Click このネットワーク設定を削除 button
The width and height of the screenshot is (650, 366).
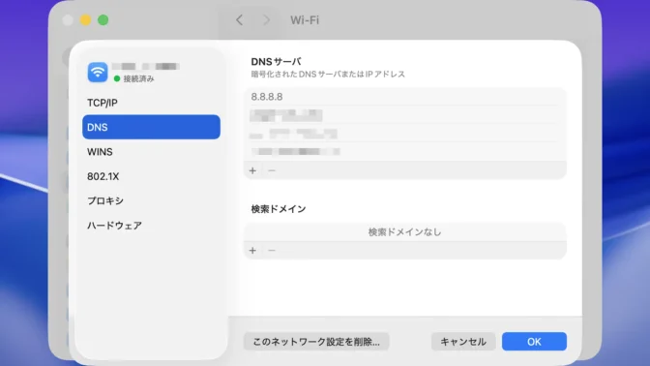316,342
